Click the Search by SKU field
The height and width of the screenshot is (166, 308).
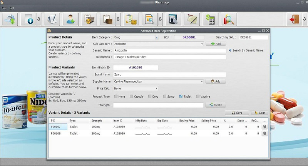click(x=254, y=37)
